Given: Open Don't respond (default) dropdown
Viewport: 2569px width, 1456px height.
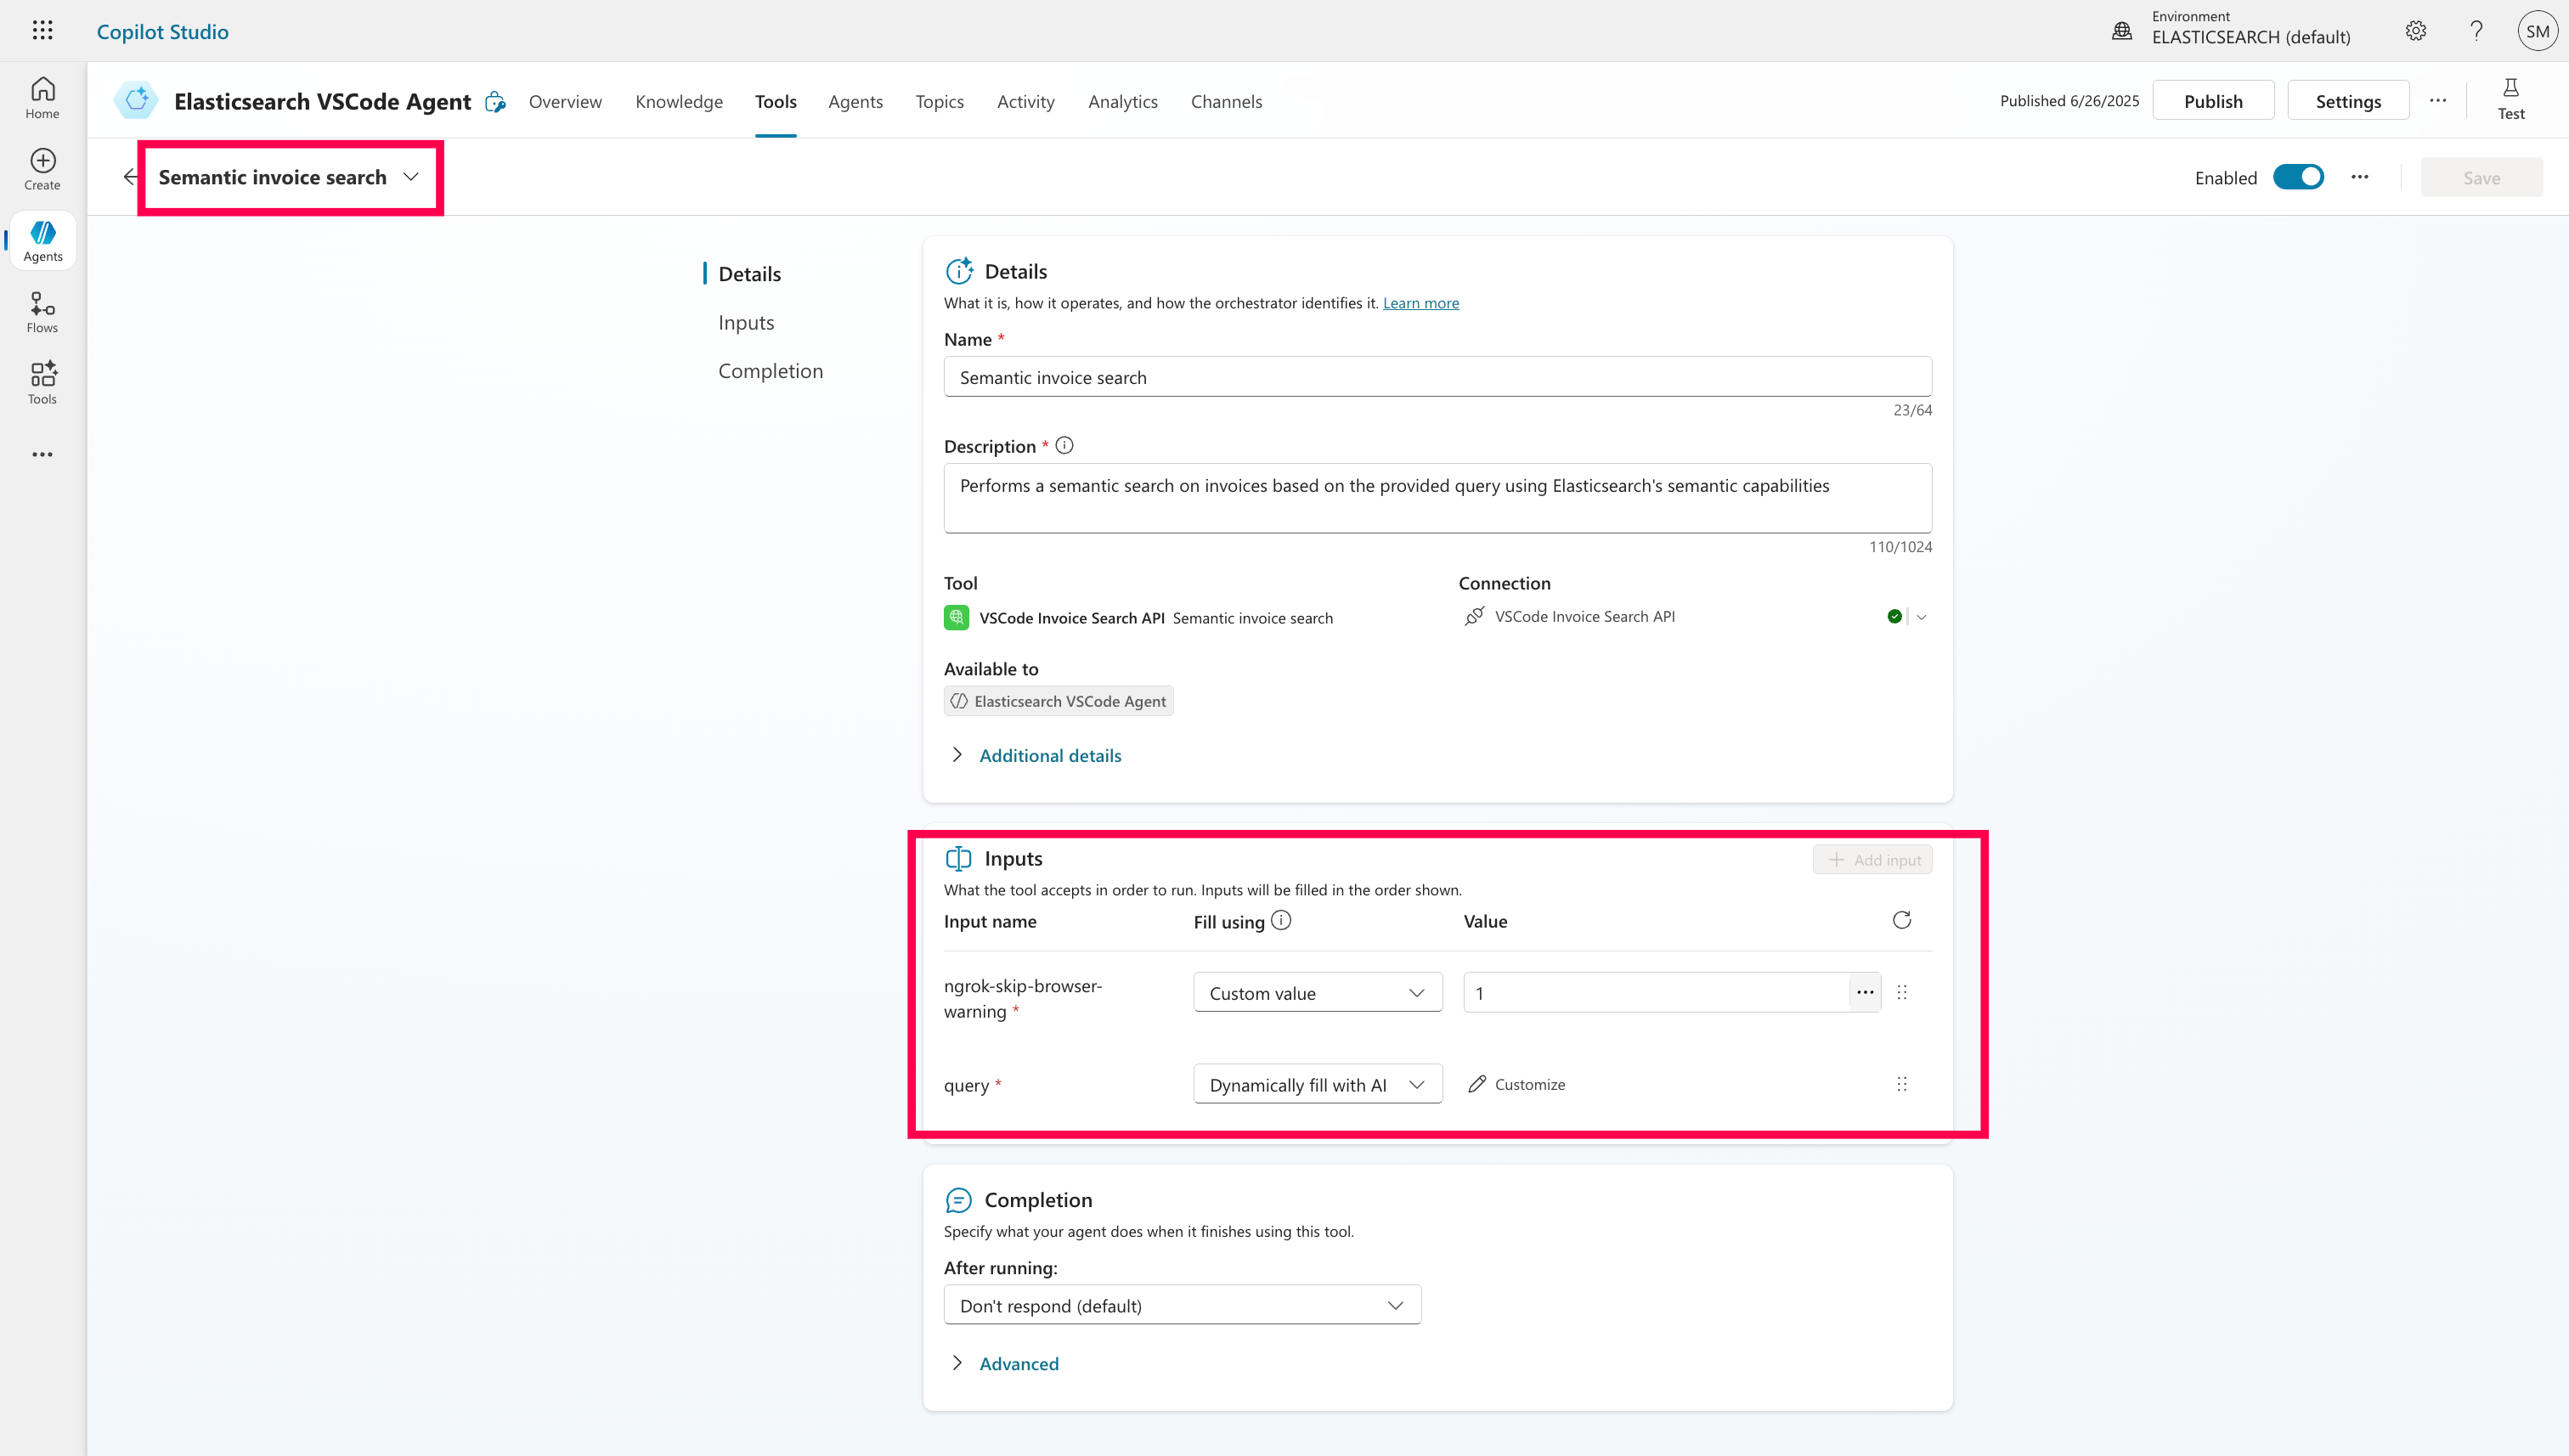Looking at the screenshot, I should click(1182, 1305).
